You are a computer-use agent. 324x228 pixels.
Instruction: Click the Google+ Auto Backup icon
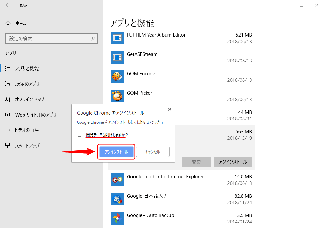click(x=117, y=218)
